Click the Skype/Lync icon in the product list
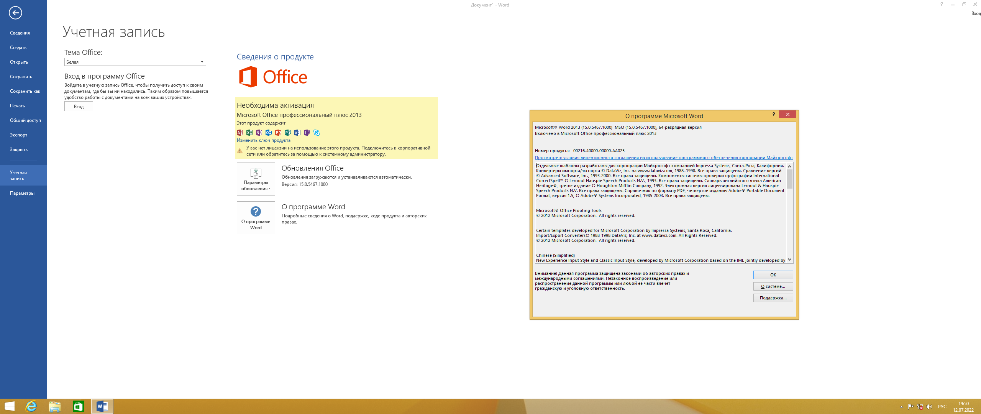The image size is (981, 414). tap(317, 133)
